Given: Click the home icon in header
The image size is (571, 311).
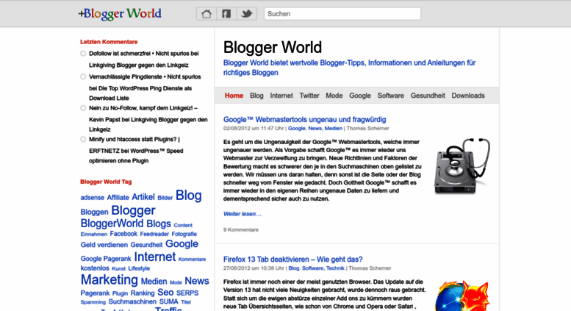Looking at the screenshot, I should (x=207, y=14).
